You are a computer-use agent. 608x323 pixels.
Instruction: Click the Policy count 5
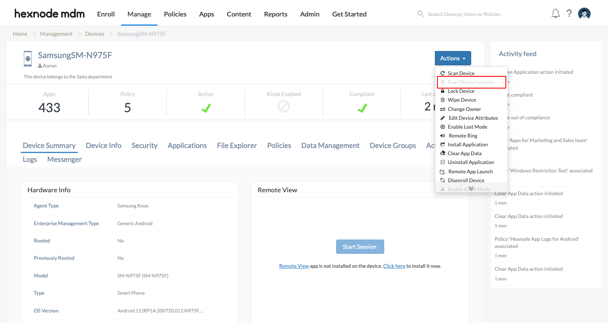pyautogui.click(x=128, y=108)
